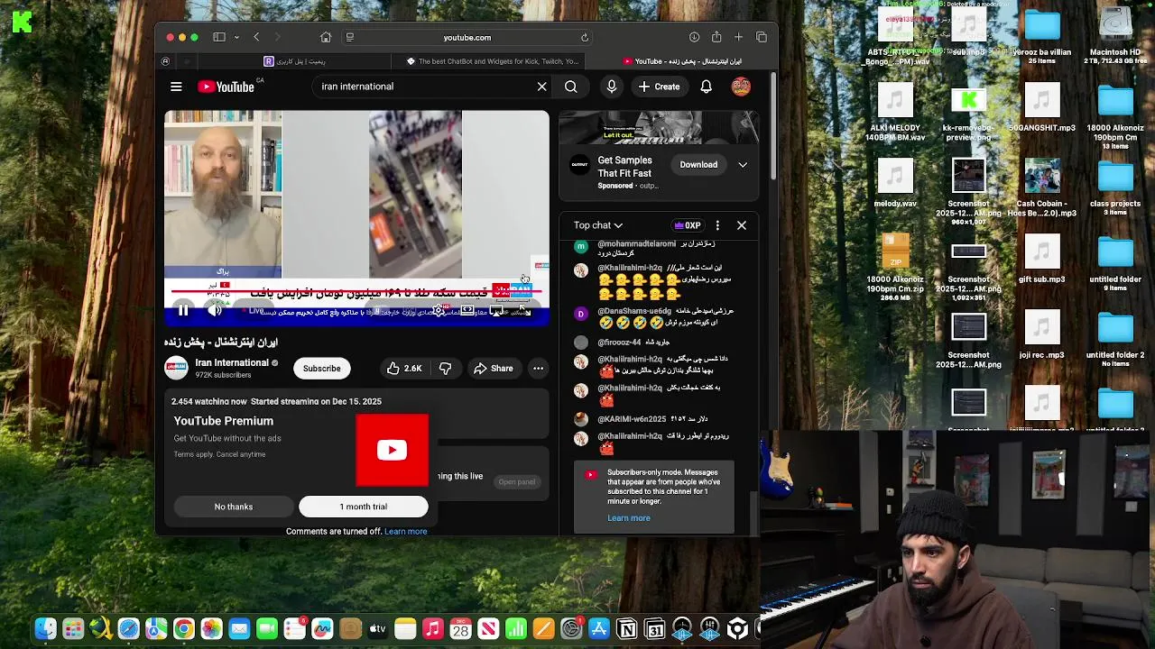Select the 18000 Alkoniz zip file
The width and height of the screenshot is (1155, 649).
[x=895, y=266]
